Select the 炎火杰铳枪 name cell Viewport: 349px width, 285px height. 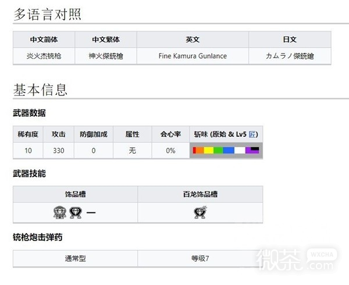coord(44,56)
